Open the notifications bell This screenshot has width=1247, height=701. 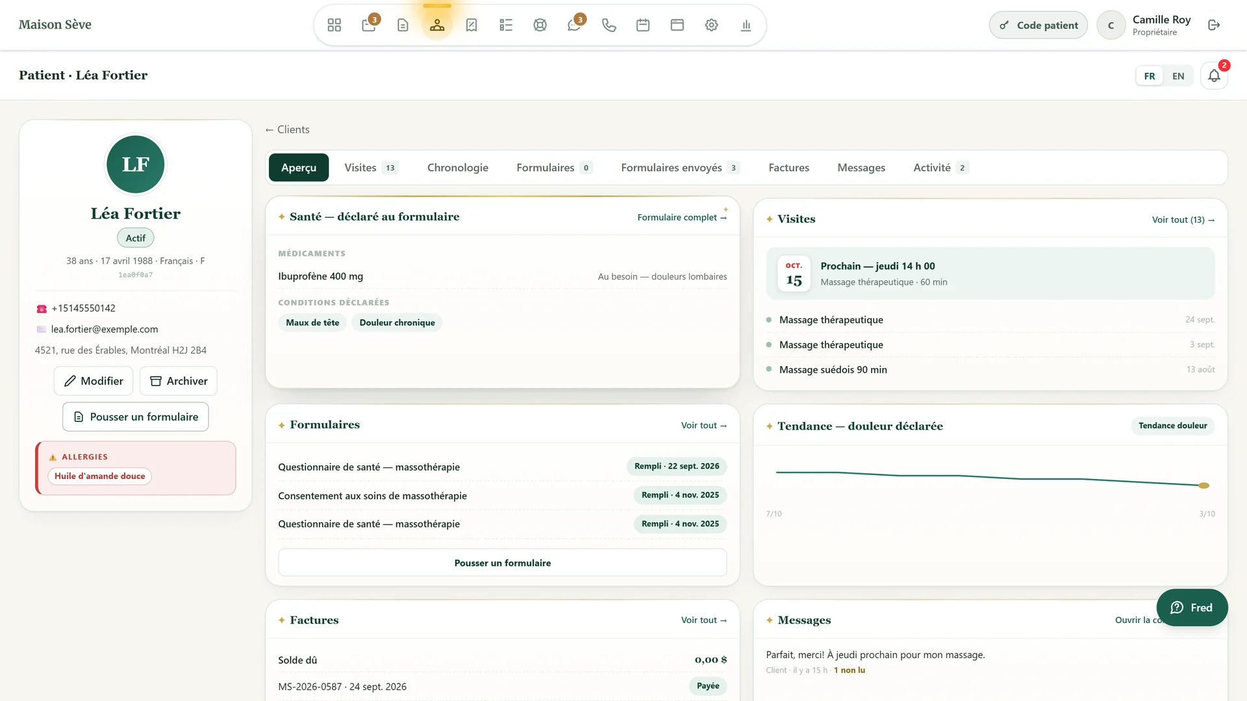pos(1214,76)
